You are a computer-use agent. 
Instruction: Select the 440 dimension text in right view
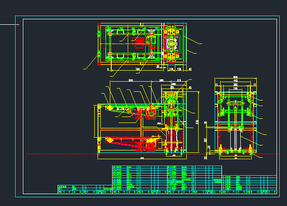(236, 81)
